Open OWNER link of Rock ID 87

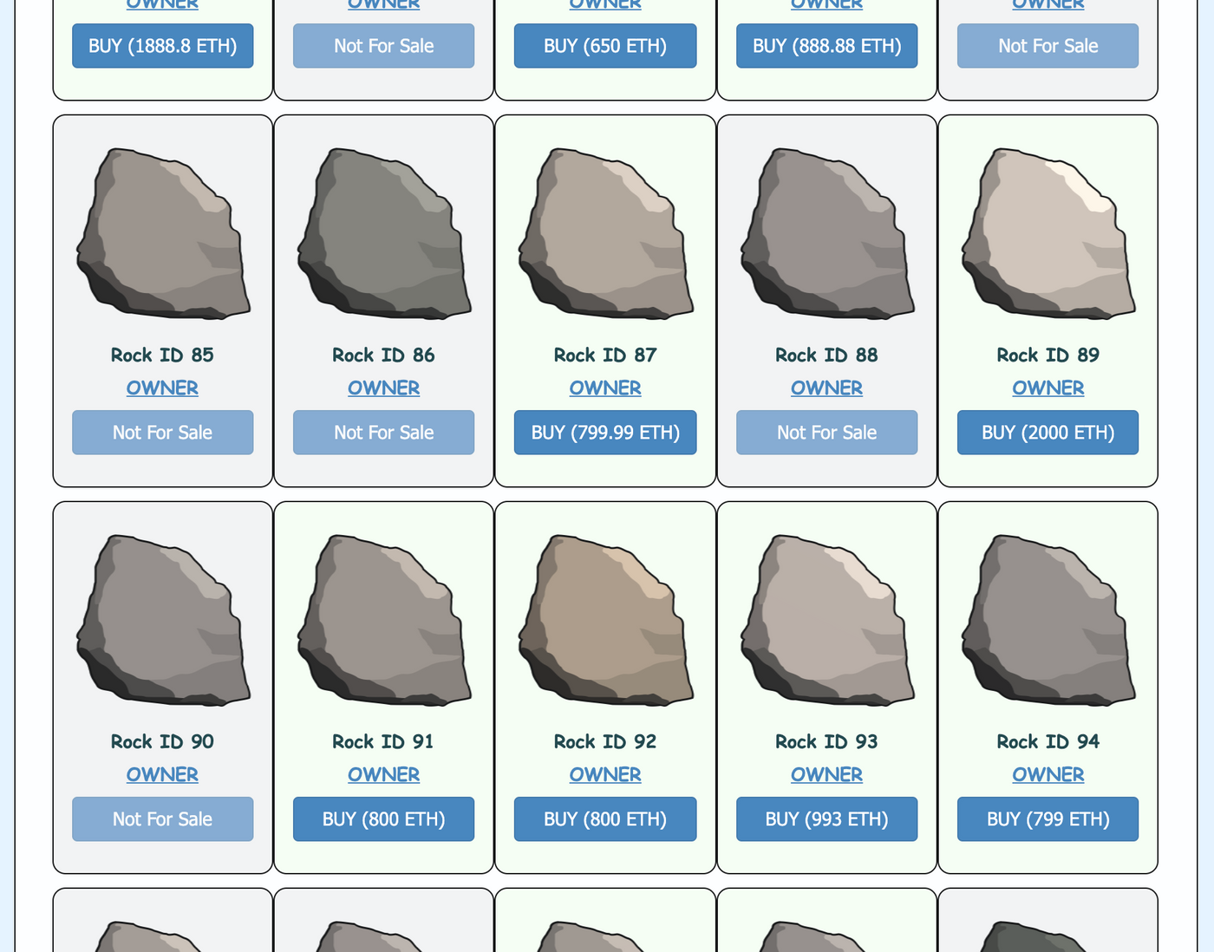coord(605,388)
